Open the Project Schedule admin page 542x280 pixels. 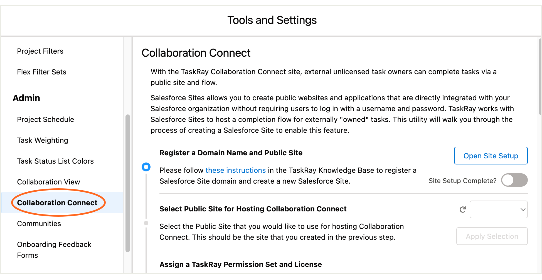click(46, 119)
